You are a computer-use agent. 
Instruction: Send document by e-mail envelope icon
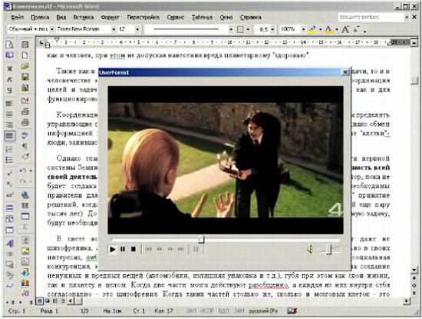pos(25,100)
